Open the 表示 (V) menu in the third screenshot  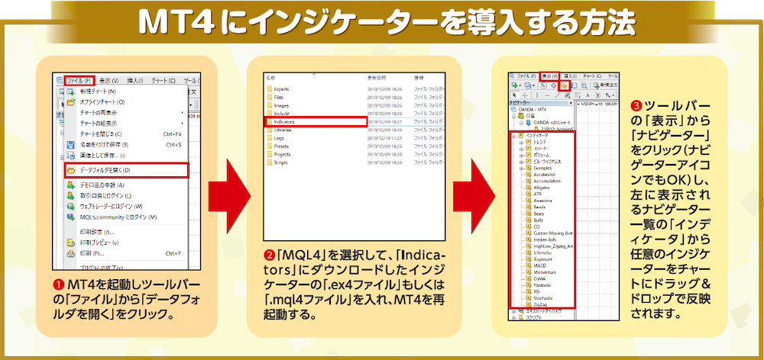(551, 76)
